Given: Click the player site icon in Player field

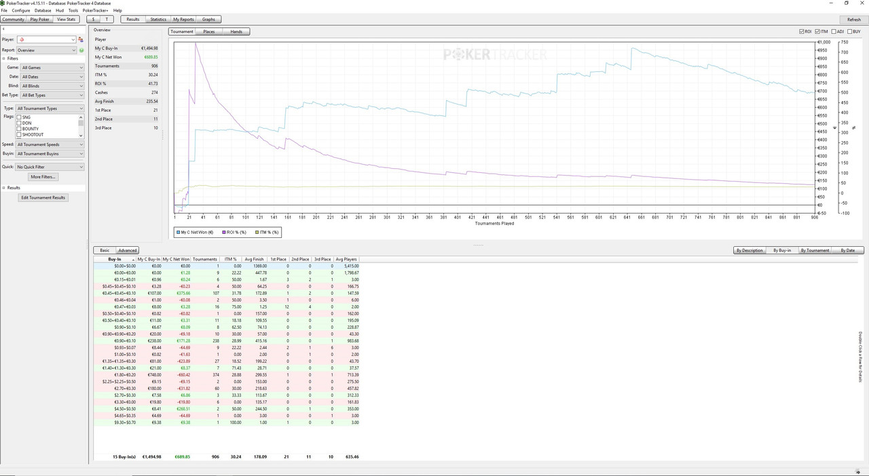Looking at the screenshot, I should point(22,40).
